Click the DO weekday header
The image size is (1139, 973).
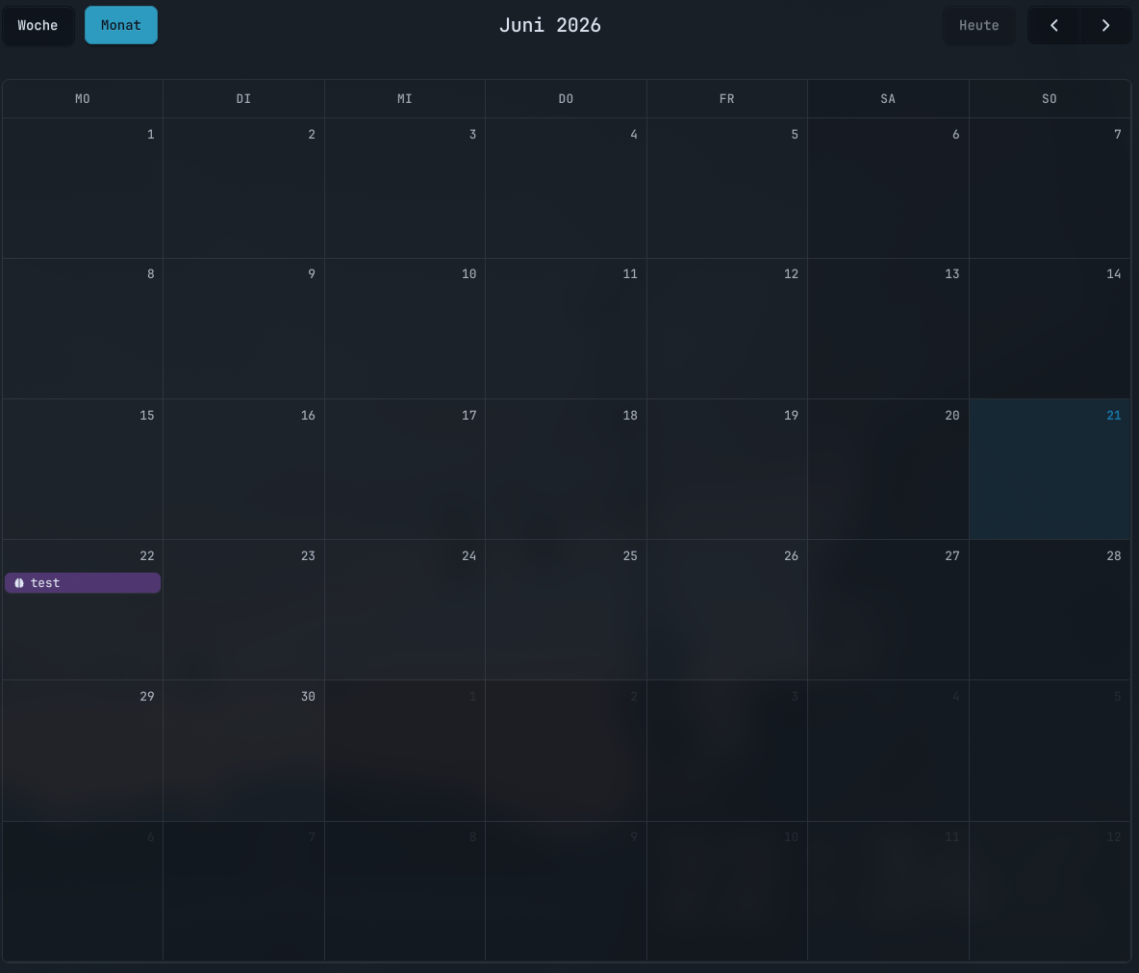point(566,99)
